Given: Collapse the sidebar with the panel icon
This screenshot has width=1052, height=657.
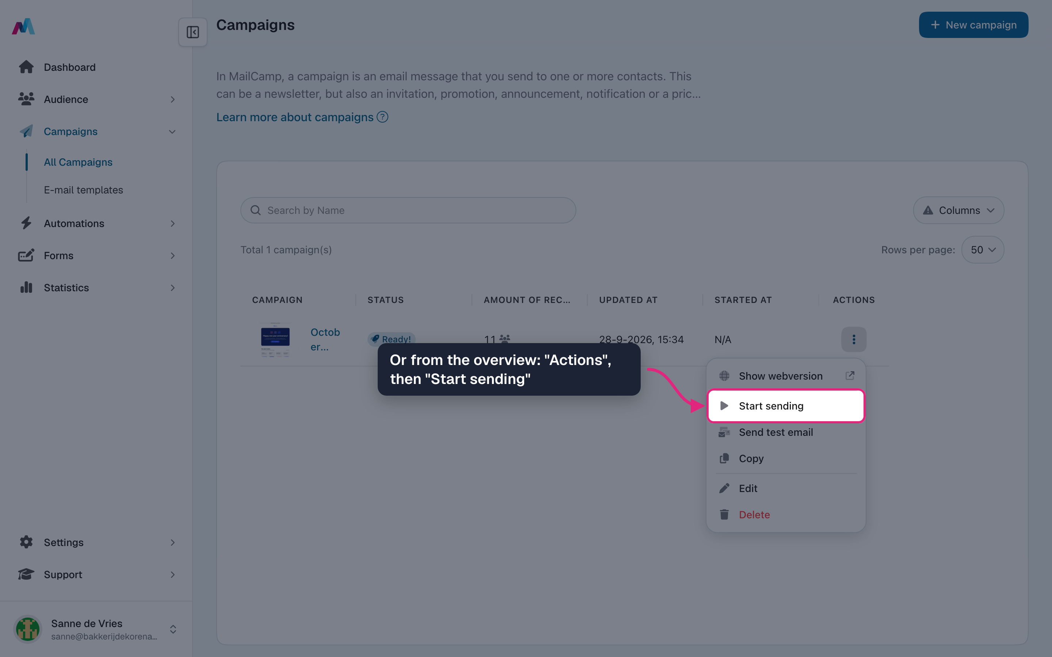Looking at the screenshot, I should 193,32.
